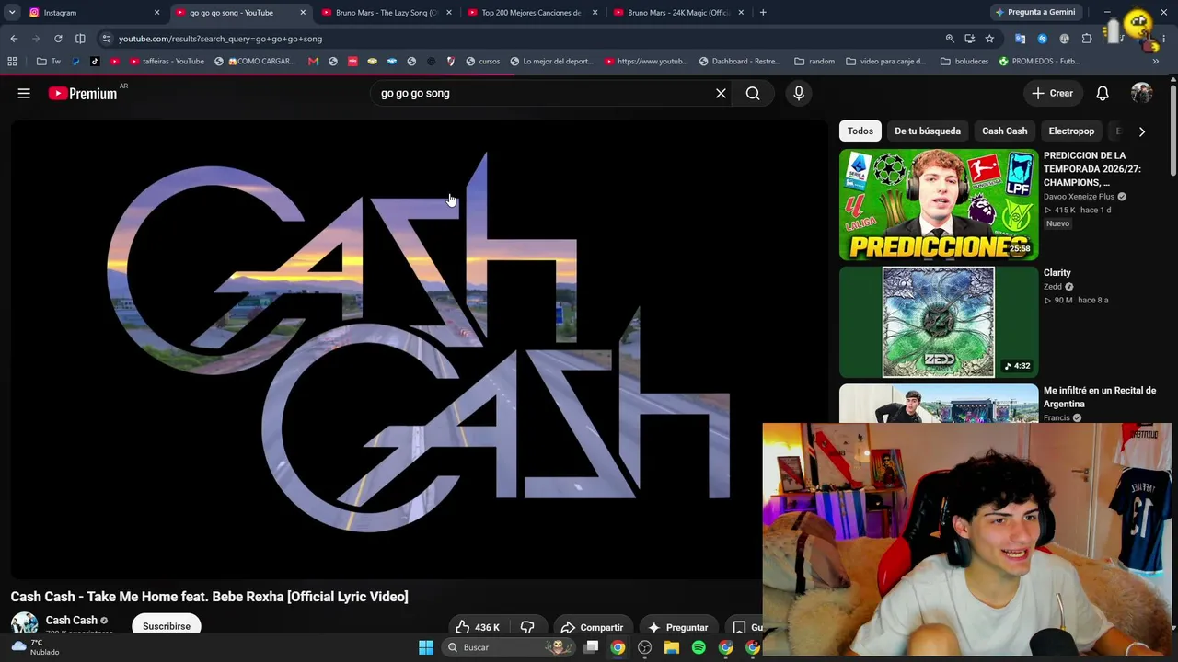The width and height of the screenshot is (1178, 662).
Task: Open File Explorer from the taskbar
Action: point(672,647)
